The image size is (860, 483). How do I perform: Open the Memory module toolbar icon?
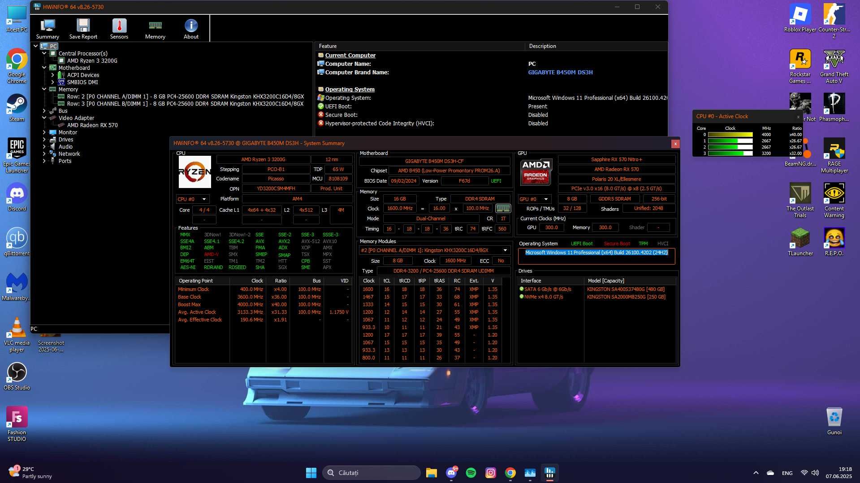[155, 29]
